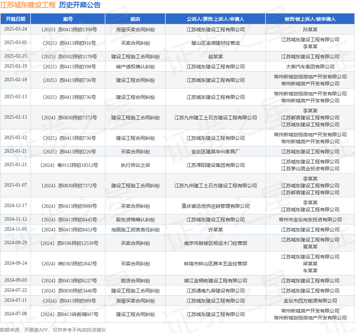Click case number (2024)粤0112民初18312号
355x333 pixels.
[x=69, y=165]
